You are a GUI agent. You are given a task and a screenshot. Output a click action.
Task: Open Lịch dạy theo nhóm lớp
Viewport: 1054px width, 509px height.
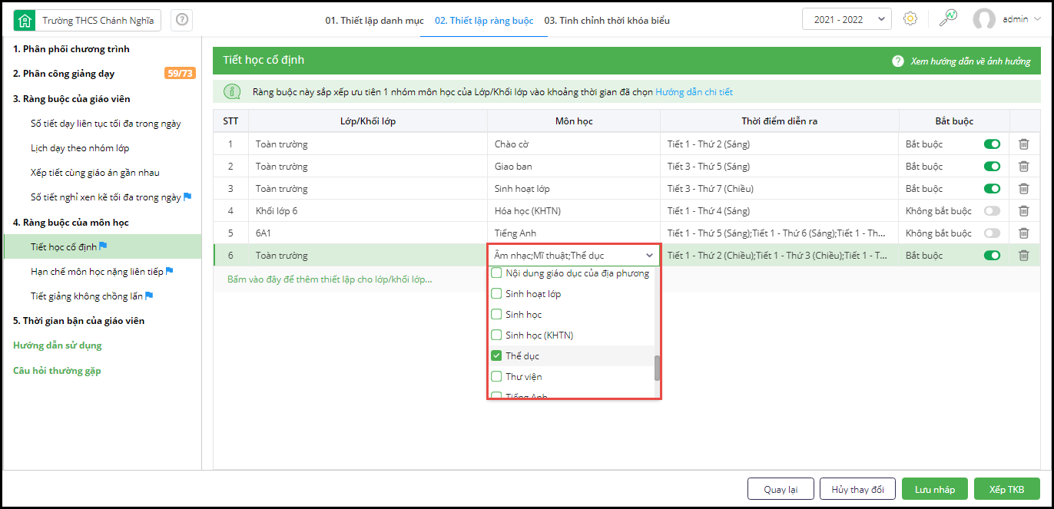[x=80, y=148]
